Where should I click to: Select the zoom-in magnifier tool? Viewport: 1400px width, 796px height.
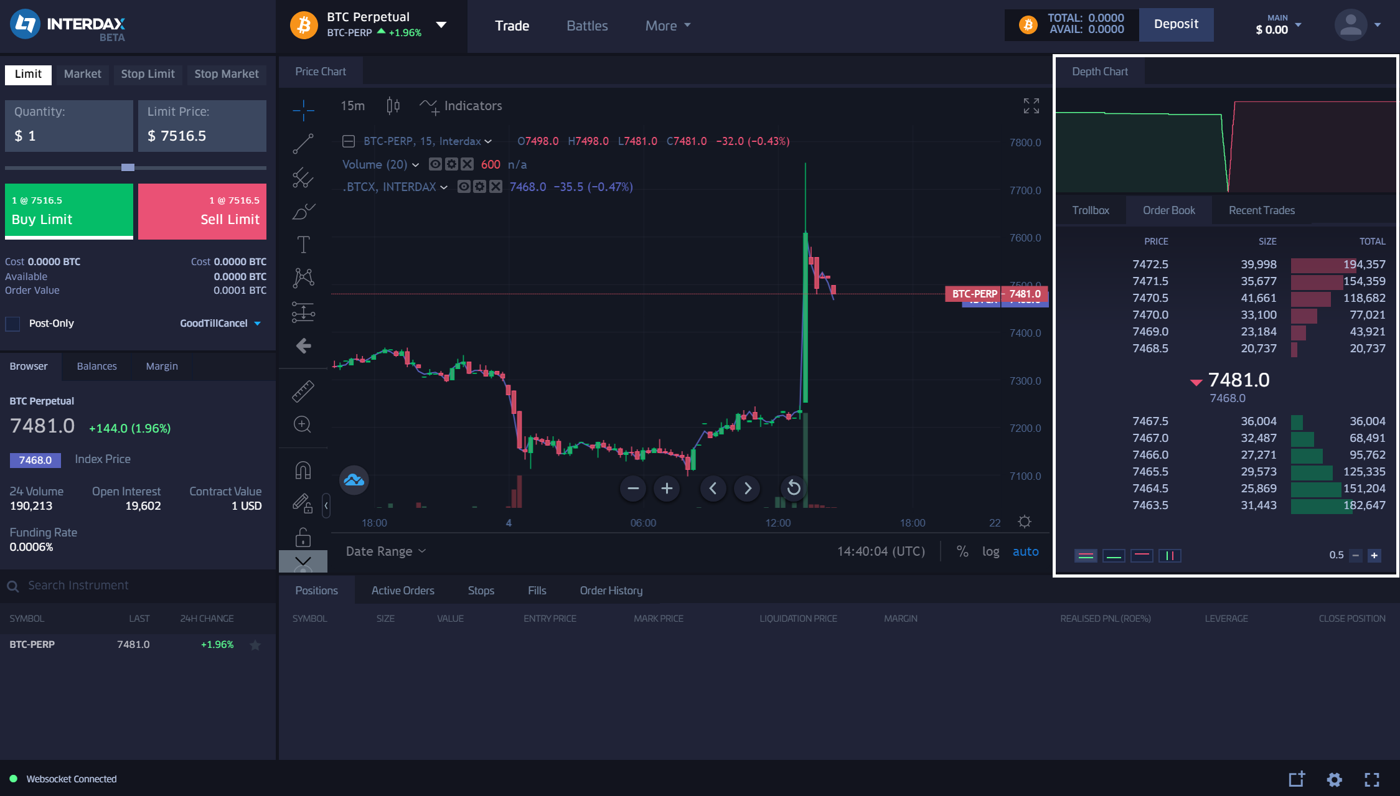pyautogui.click(x=303, y=424)
